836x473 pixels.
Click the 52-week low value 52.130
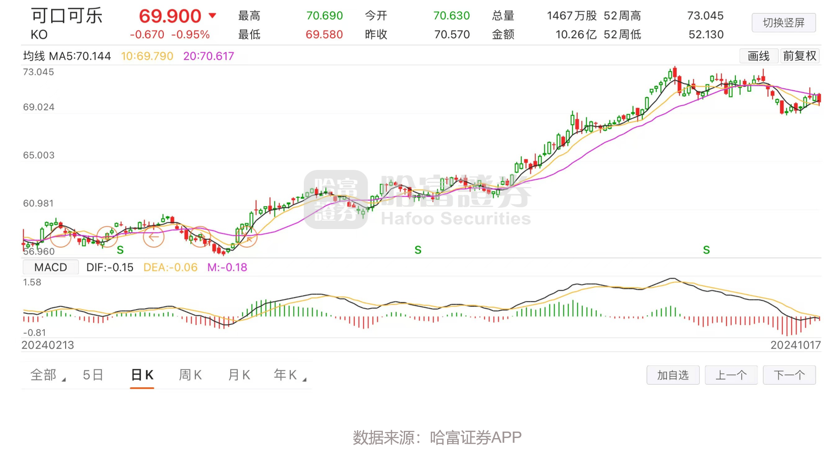coord(706,34)
